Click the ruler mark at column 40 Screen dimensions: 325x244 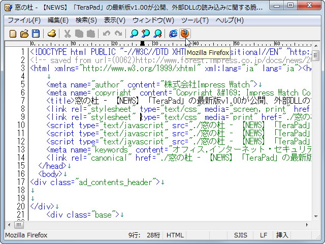pyautogui.click(x=195, y=44)
